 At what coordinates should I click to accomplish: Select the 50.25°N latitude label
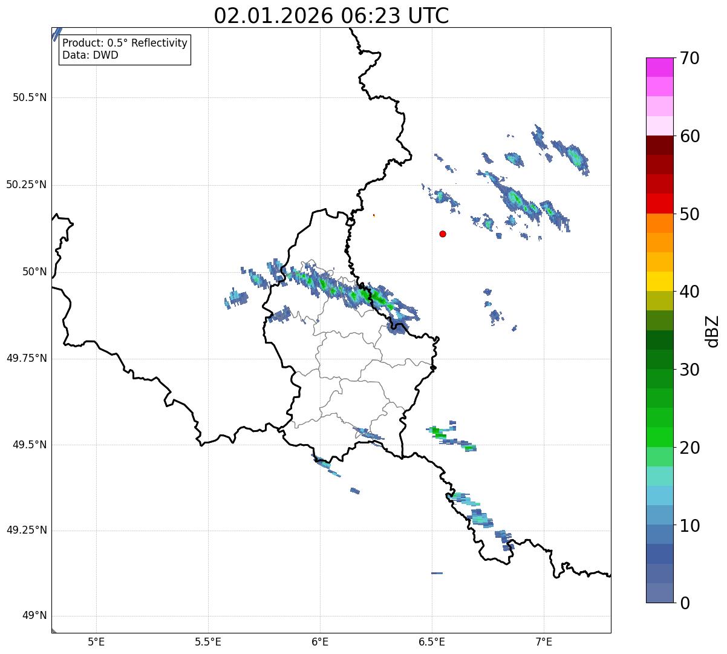27,185
